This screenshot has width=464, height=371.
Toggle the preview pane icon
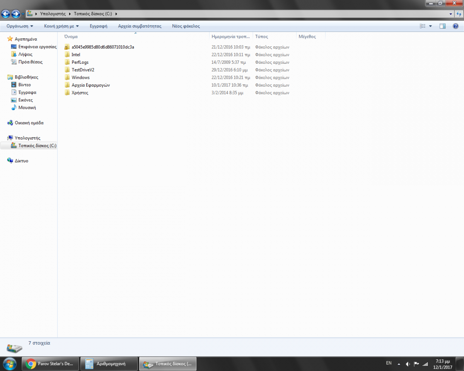pyautogui.click(x=443, y=26)
